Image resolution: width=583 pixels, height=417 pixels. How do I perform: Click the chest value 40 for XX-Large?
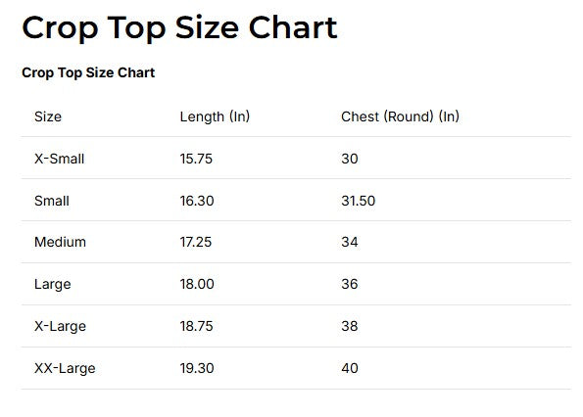pos(350,368)
